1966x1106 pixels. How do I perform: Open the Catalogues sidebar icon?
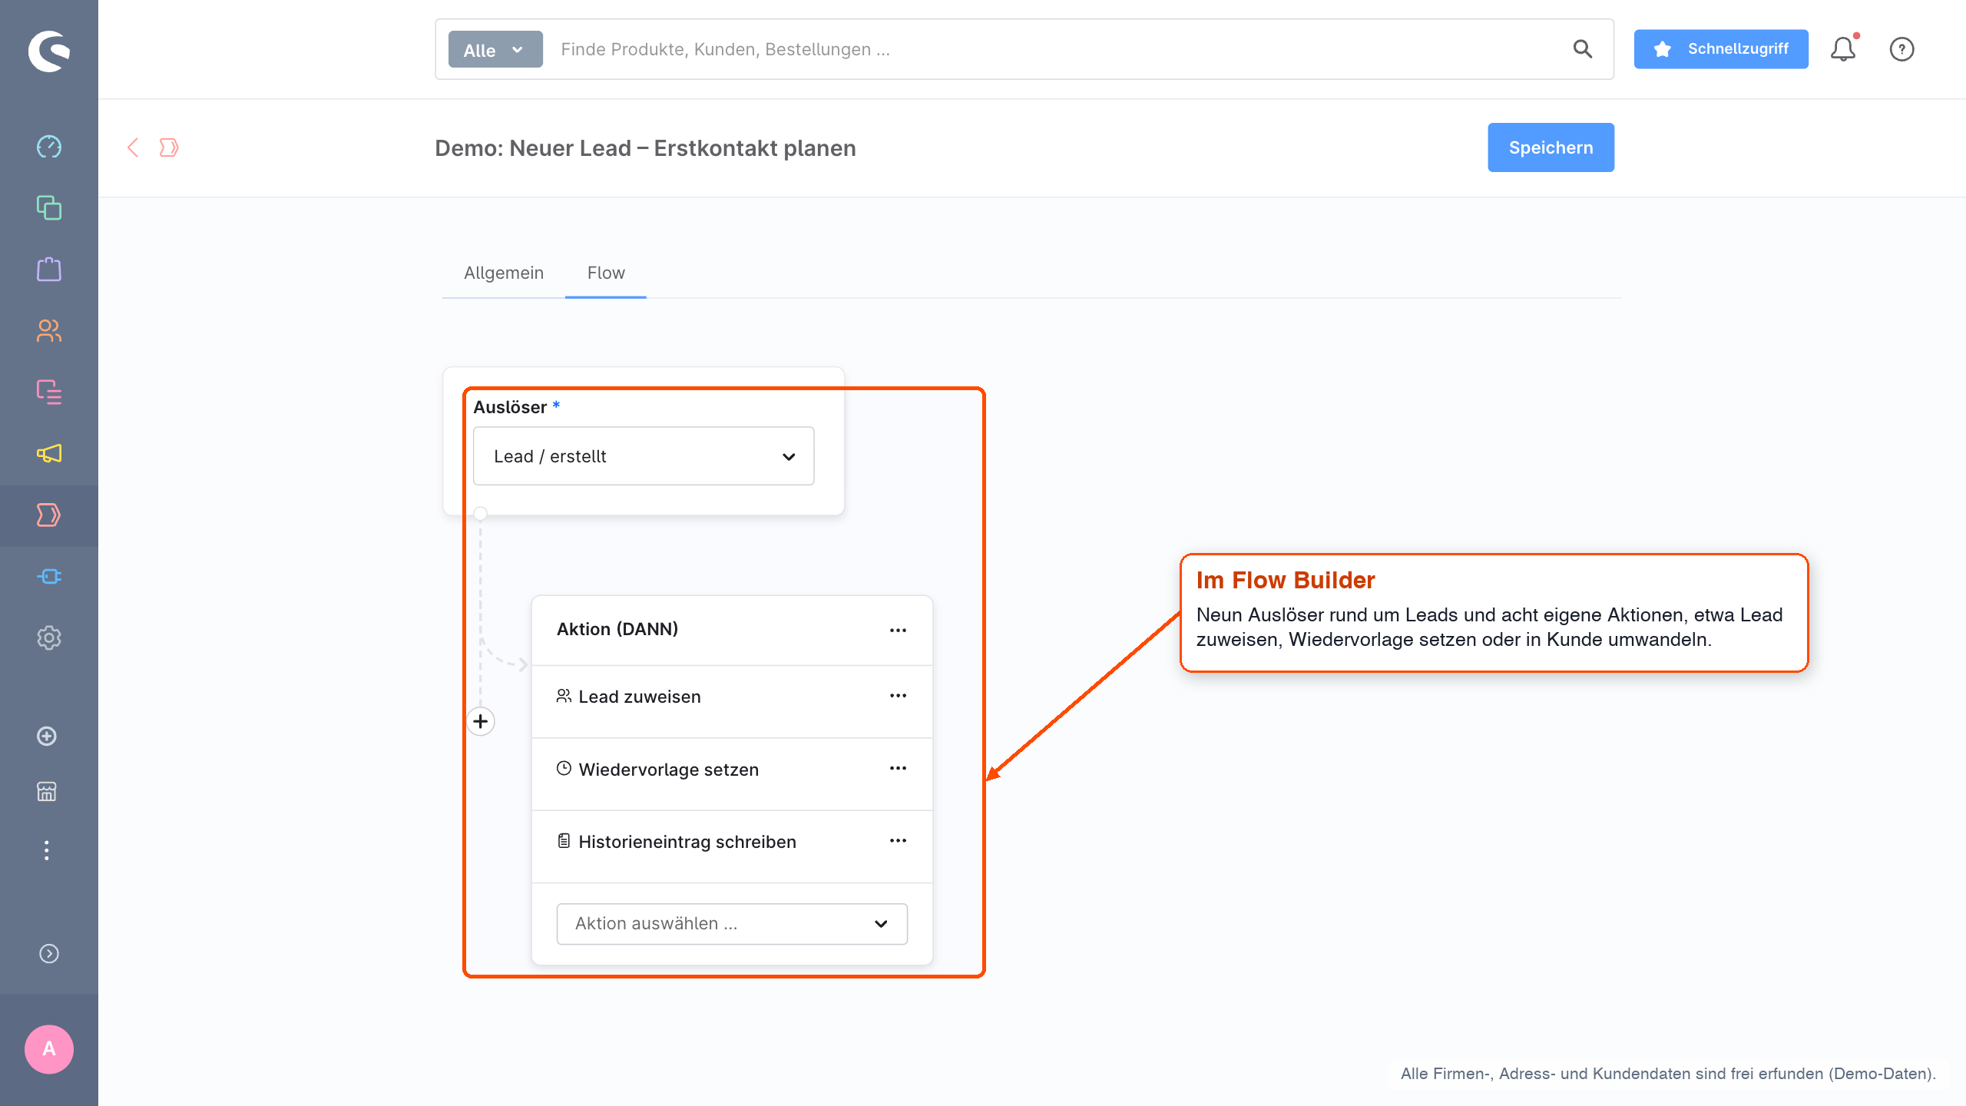pyautogui.click(x=49, y=207)
